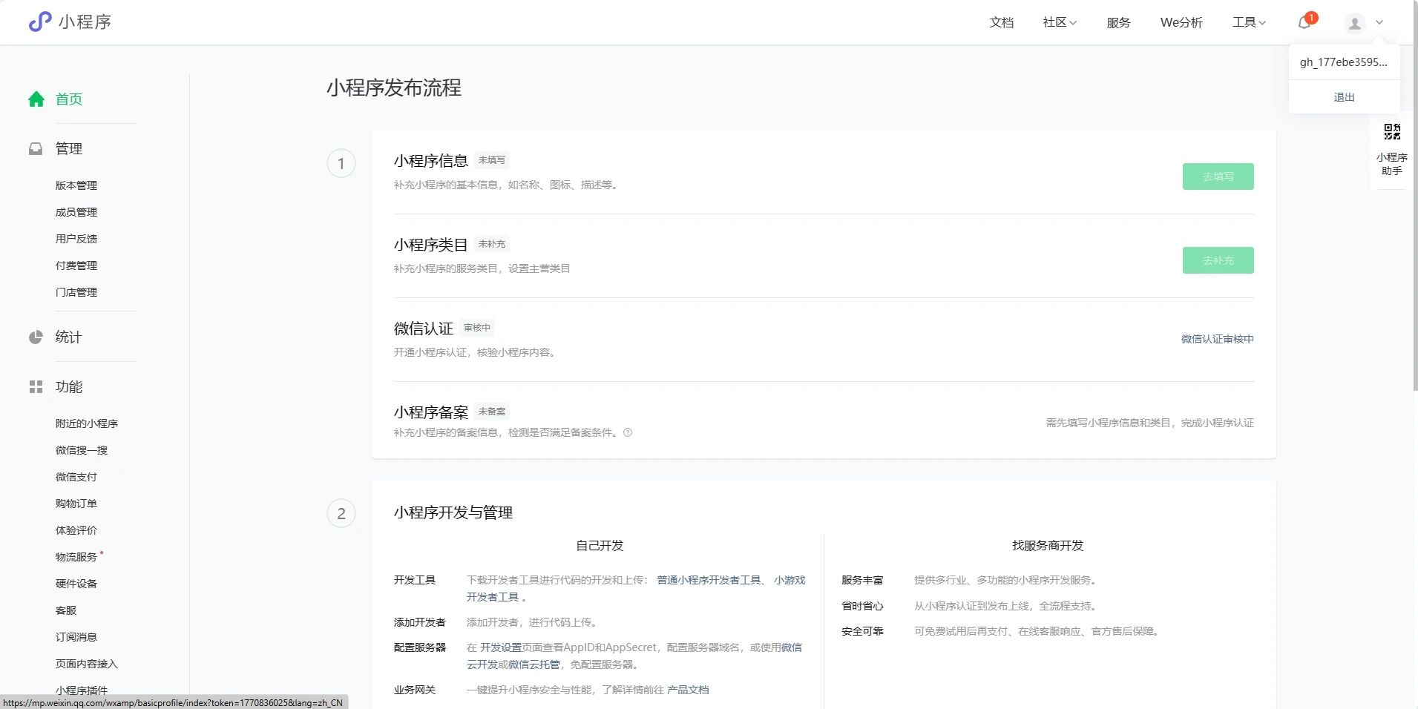The image size is (1418, 709).
Task: Open the notification bell
Action: (1304, 23)
